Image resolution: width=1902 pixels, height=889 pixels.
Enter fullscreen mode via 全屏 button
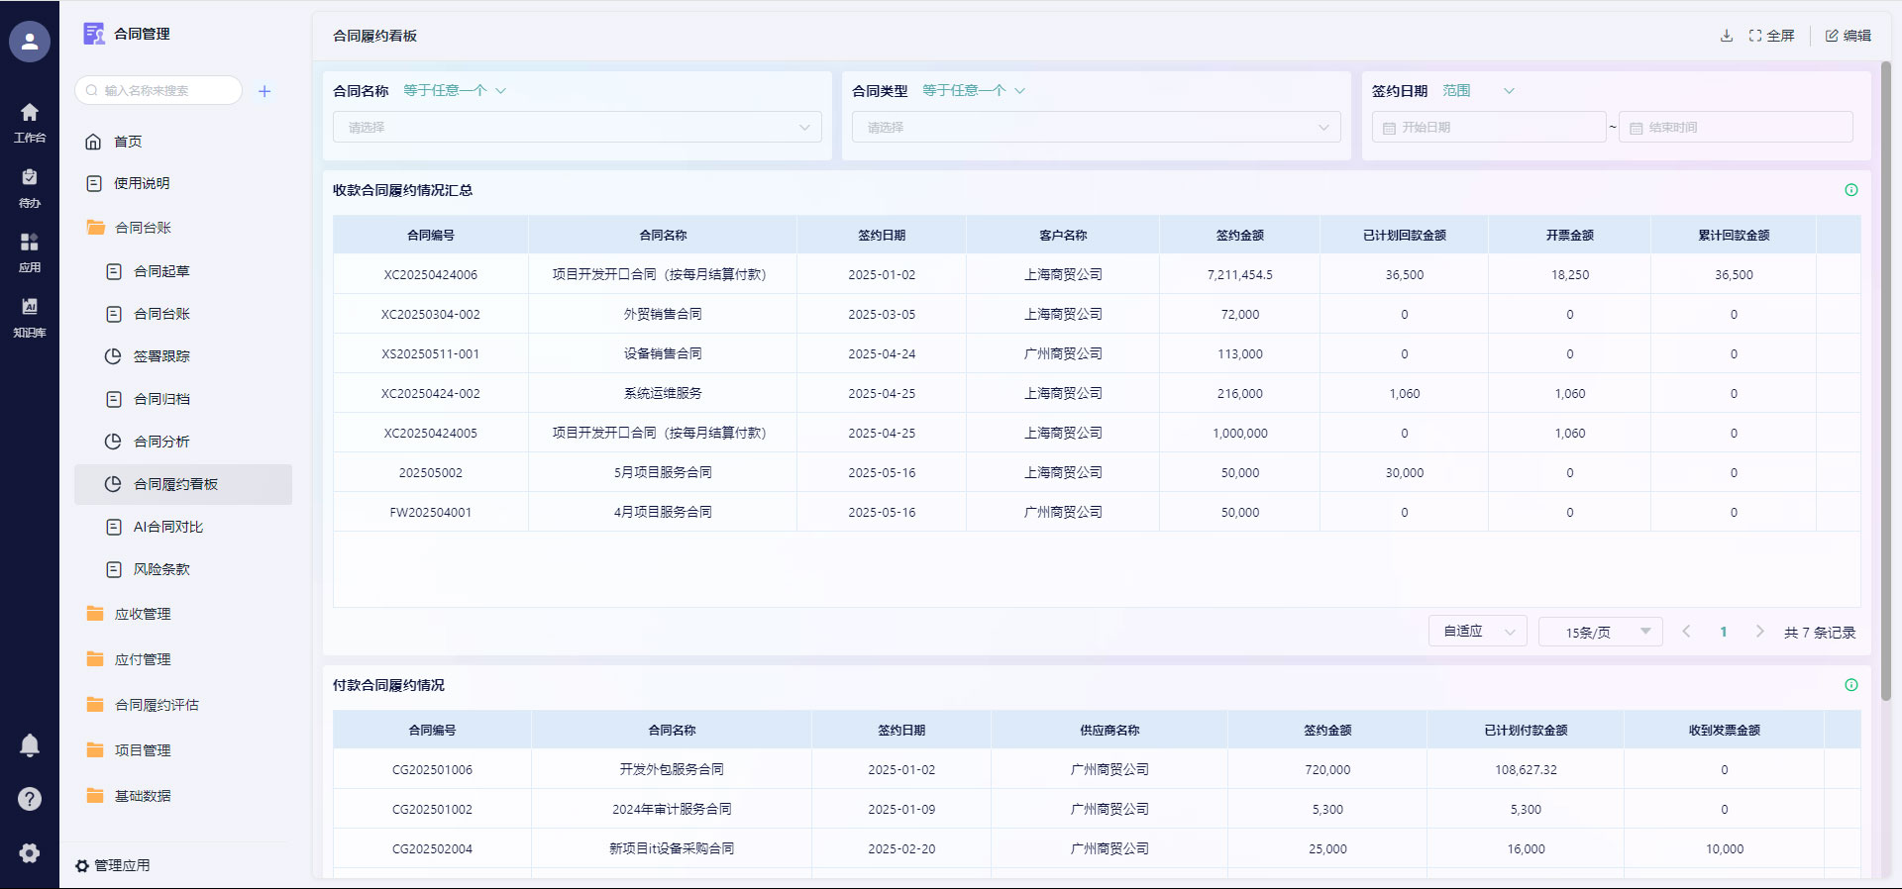[1771, 36]
